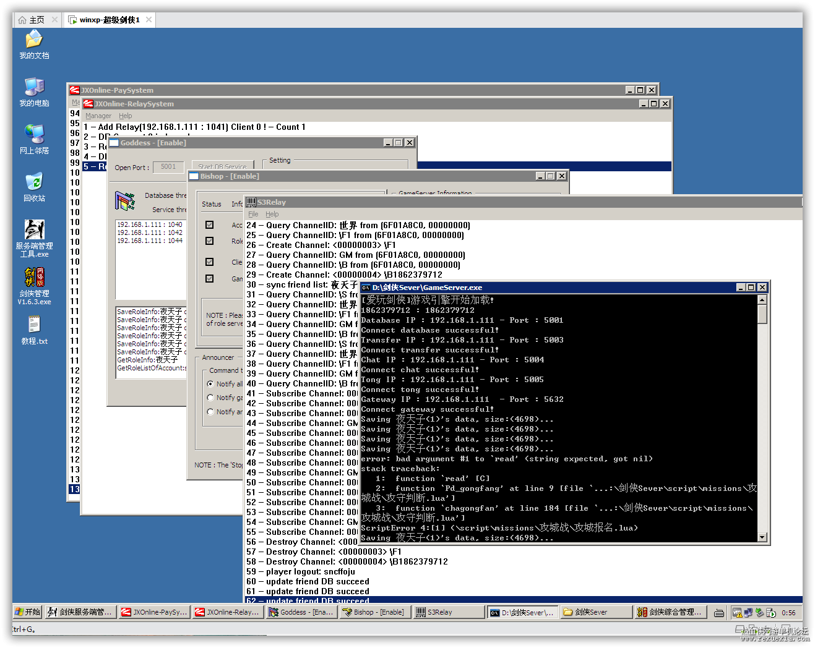Click the Open Port input field
The image size is (815, 648).
(168, 167)
